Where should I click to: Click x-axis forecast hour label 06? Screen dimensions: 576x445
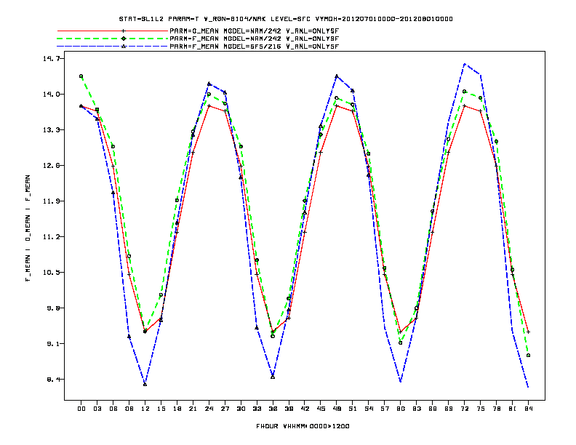[x=113, y=409]
